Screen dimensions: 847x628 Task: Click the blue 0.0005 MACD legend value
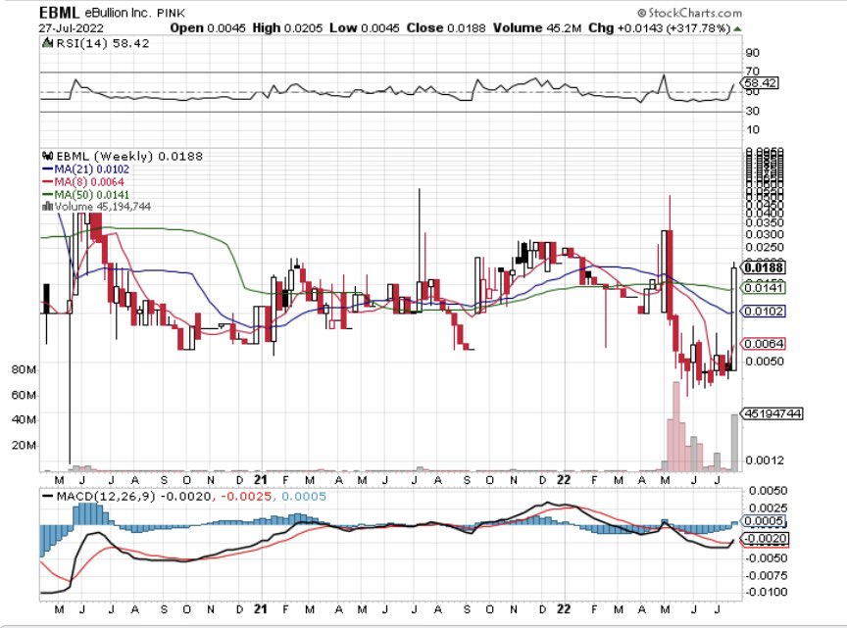[x=304, y=497]
